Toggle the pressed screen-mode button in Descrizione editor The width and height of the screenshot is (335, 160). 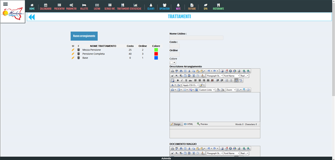tap(236, 80)
